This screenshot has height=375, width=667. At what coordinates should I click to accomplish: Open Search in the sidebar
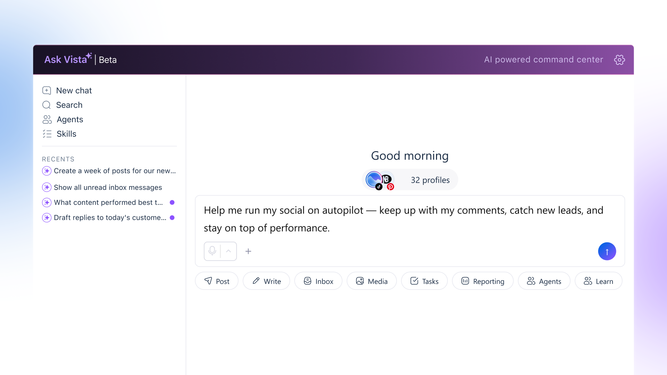pos(63,105)
